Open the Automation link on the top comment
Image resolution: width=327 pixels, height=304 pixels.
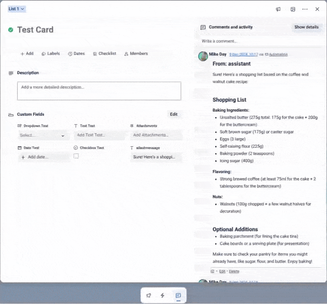pos(278,55)
